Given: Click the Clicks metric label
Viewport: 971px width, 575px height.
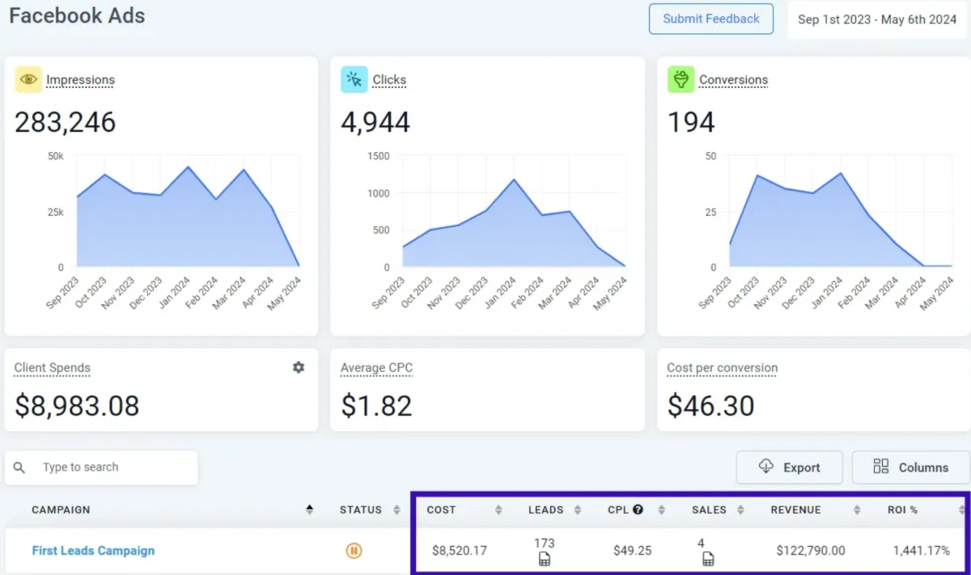Looking at the screenshot, I should point(389,80).
